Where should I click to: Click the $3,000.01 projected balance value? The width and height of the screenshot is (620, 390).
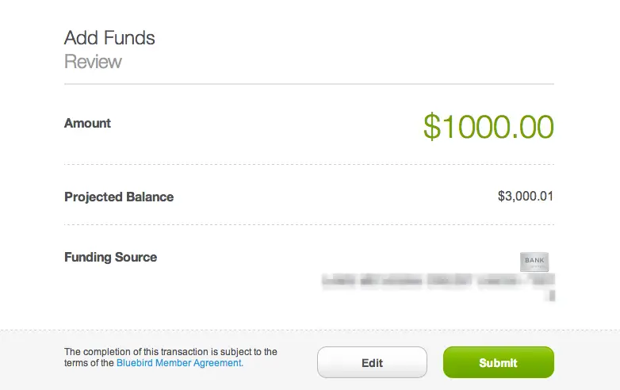(526, 196)
